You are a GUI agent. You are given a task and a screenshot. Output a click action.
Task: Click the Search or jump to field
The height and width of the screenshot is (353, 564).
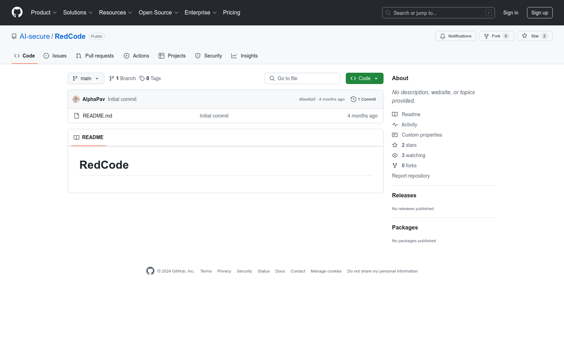[x=439, y=13]
